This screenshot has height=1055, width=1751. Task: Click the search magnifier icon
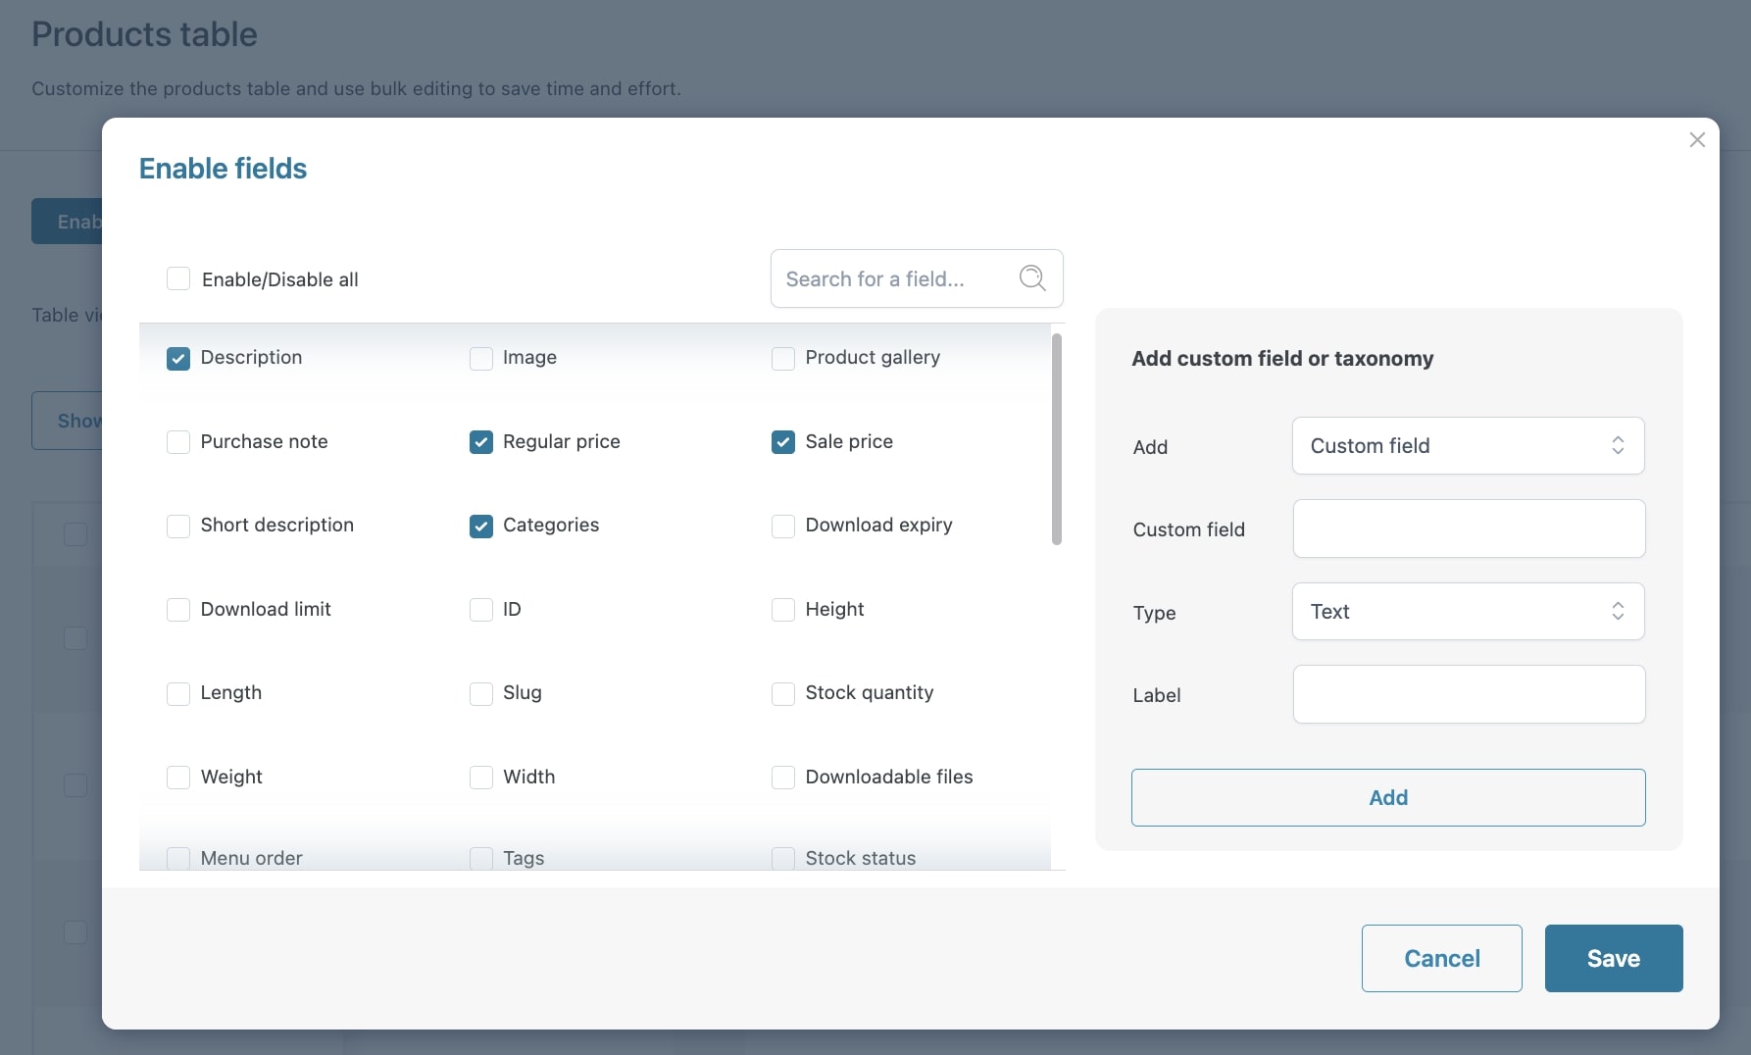(x=1032, y=278)
